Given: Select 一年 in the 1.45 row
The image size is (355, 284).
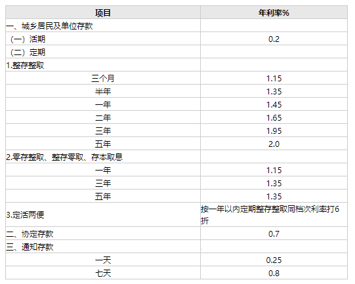Looking at the screenshot, I should (x=103, y=104).
